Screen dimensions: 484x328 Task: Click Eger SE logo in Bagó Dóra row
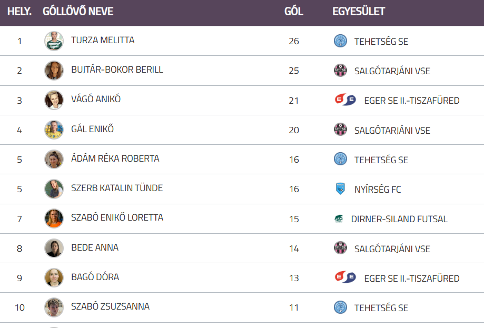345,278
